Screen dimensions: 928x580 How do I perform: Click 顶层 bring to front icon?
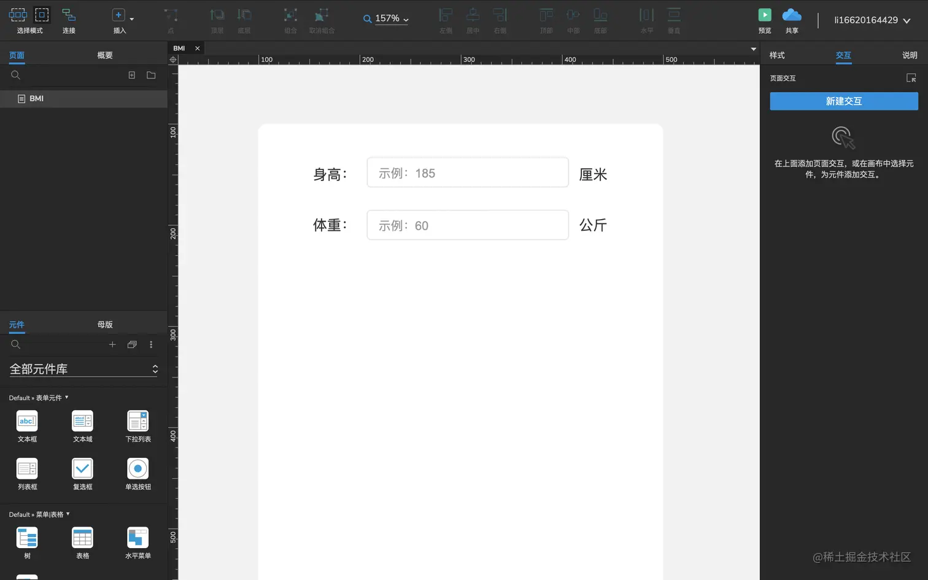click(x=217, y=15)
